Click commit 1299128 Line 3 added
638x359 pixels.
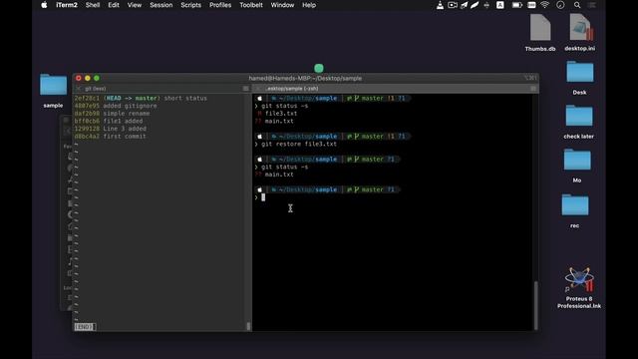[111, 129]
